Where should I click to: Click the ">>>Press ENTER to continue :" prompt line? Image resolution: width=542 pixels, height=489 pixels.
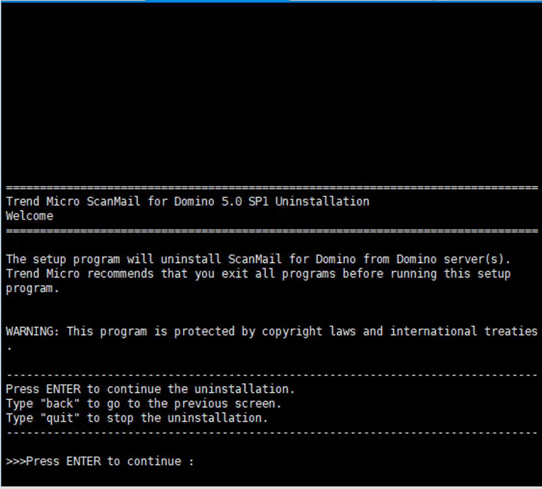(100, 462)
